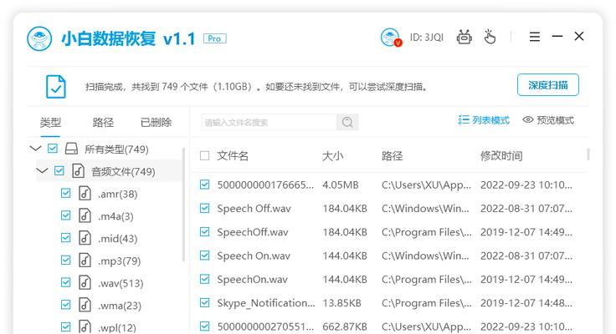Uncheck the SpeechOn.wav file checkbox
This screenshot has height=334, width=616.
[x=205, y=279]
